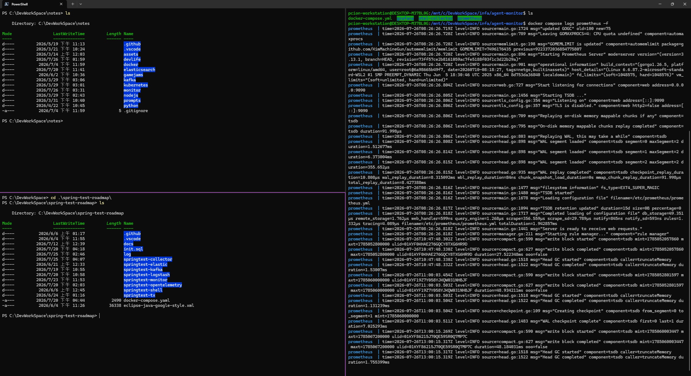
Task: Click the monitor folder name
Action: (132, 90)
